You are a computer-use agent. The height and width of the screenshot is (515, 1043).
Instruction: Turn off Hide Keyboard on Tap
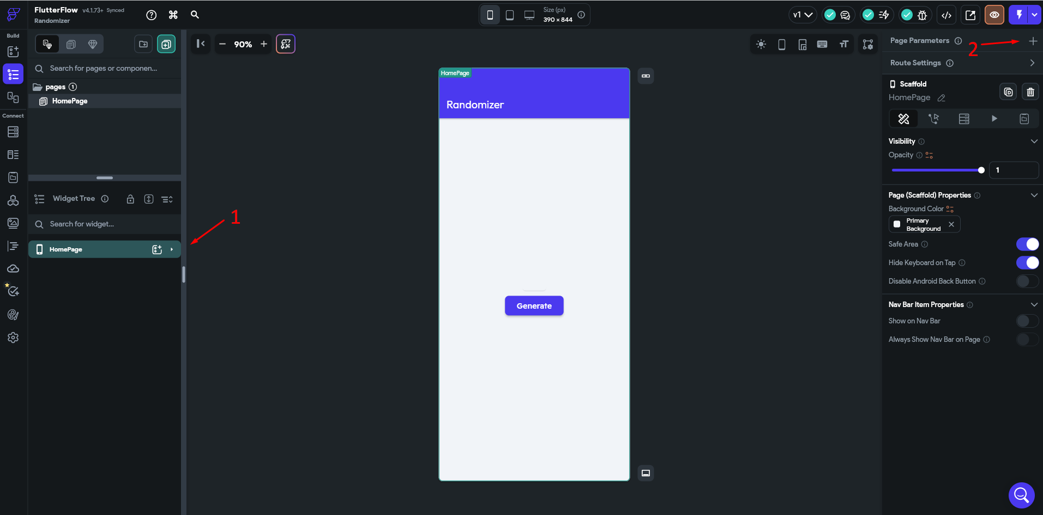pyautogui.click(x=1028, y=263)
